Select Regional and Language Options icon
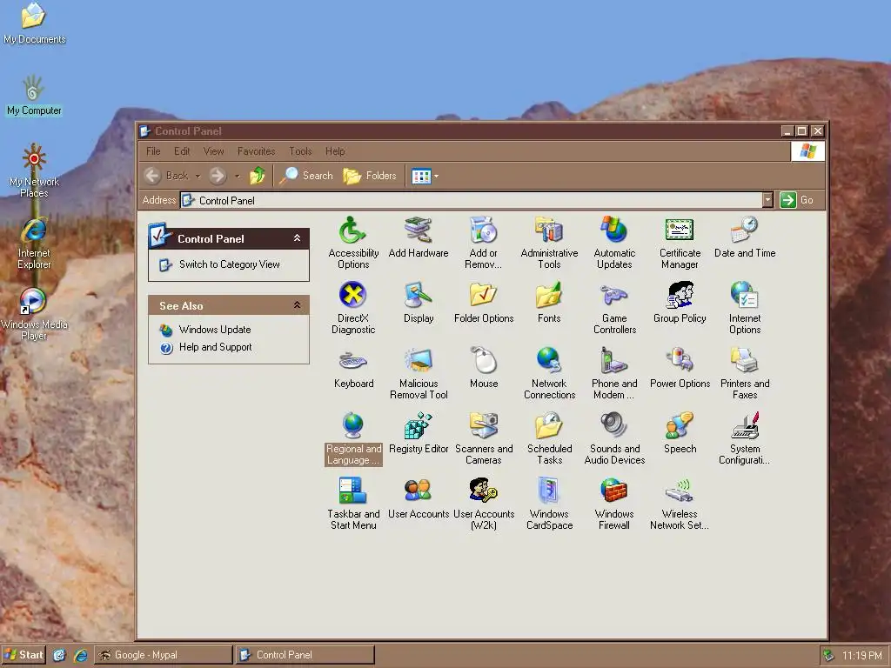The height and width of the screenshot is (668, 891). click(353, 438)
